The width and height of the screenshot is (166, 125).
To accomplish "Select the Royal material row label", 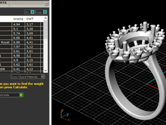I will [6, 42].
